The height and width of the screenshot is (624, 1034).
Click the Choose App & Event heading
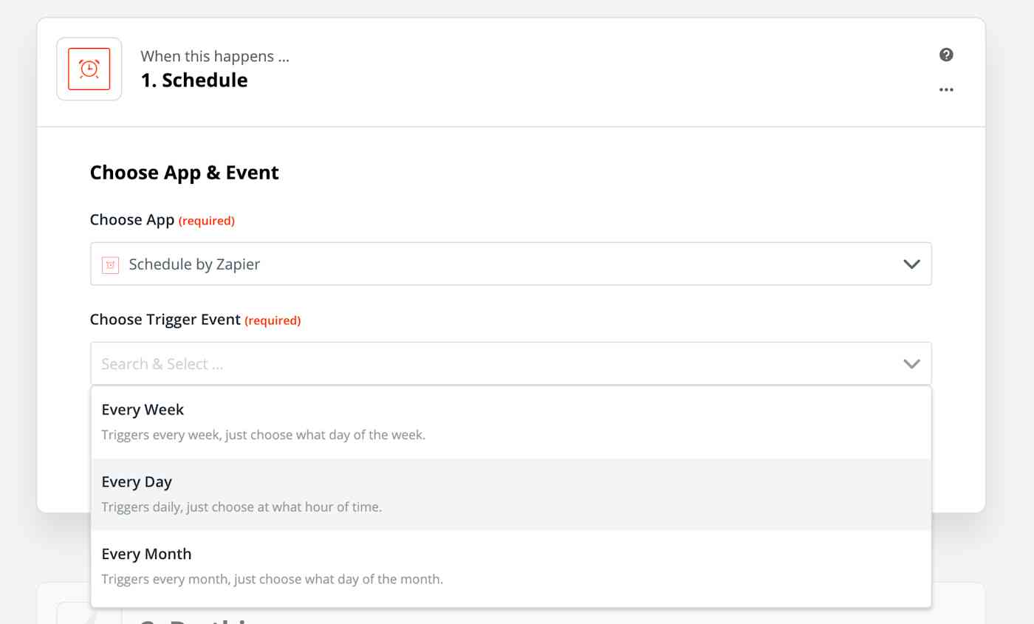184,172
